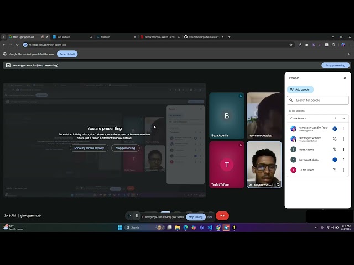Click Stop presenting in top banner
Viewport: 354px width, 265px height.
335,65
